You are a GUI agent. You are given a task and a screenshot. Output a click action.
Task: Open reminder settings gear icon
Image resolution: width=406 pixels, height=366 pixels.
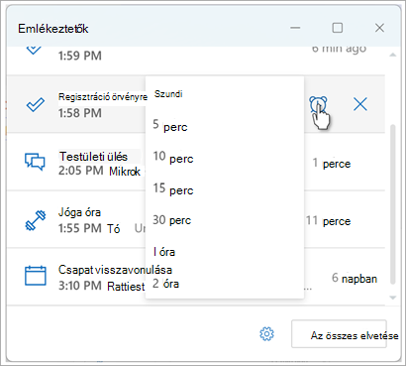tap(266, 334)
